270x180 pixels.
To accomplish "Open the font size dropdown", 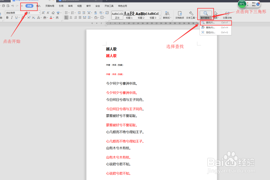I will (x=40, y=13).
